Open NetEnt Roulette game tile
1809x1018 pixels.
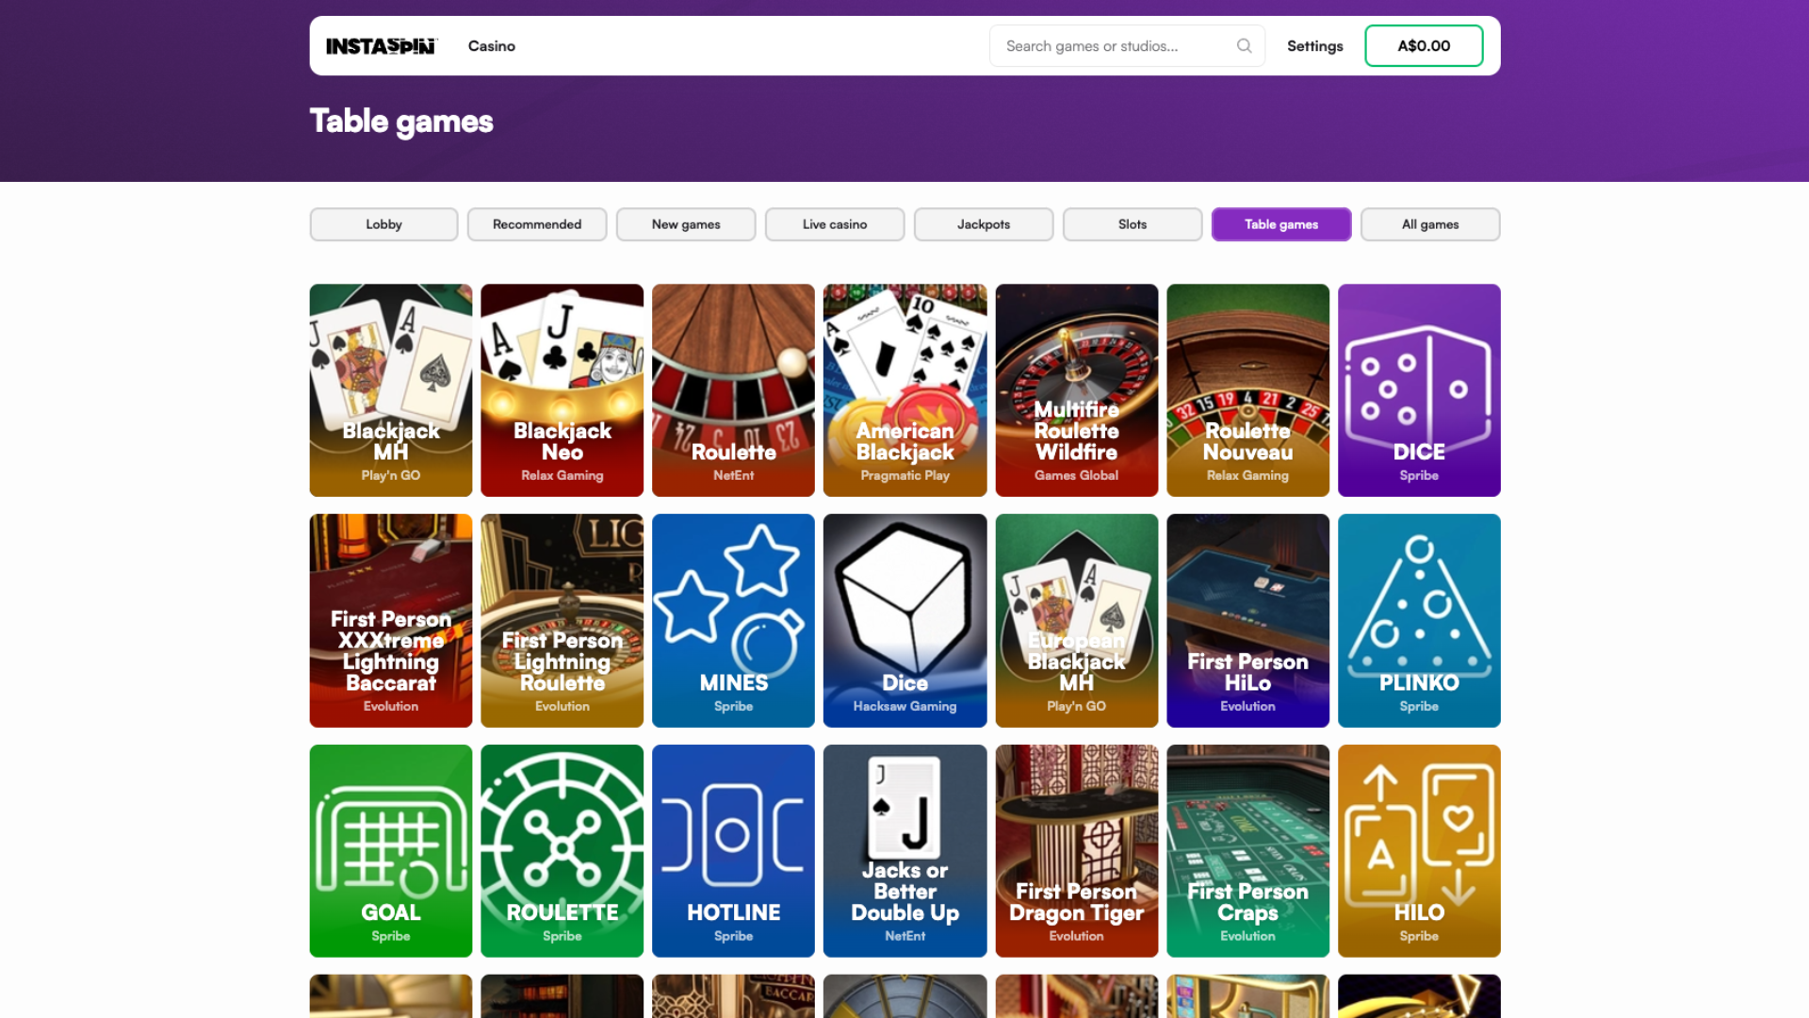click(x=733, y=390)
